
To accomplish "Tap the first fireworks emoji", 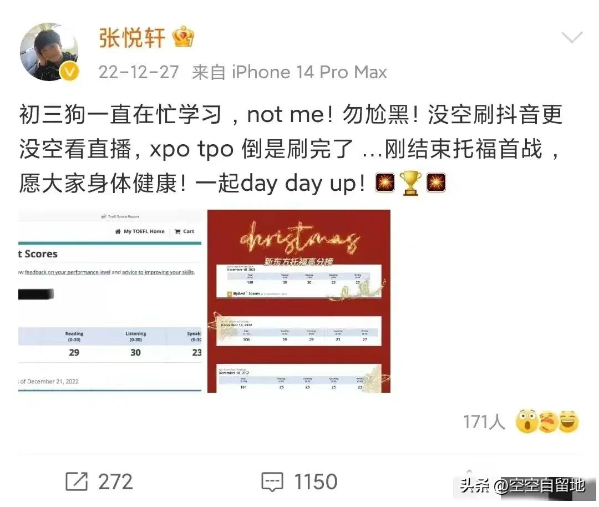I will click(x=385, y=182).
